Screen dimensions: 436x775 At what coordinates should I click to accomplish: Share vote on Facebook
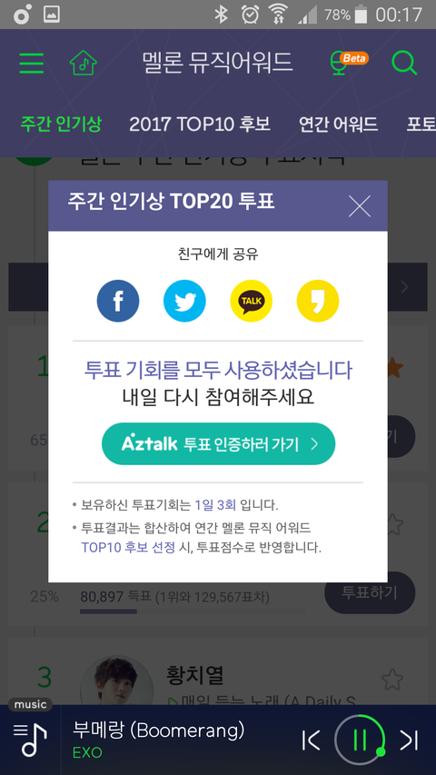pyautogui.click(x=118, y=301)
